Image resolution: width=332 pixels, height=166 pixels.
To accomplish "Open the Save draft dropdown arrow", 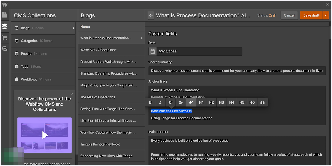I will pyautogui.click(x=325, y=15).
